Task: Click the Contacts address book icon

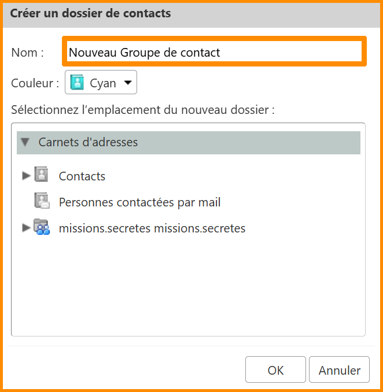Action: [42, 175]
